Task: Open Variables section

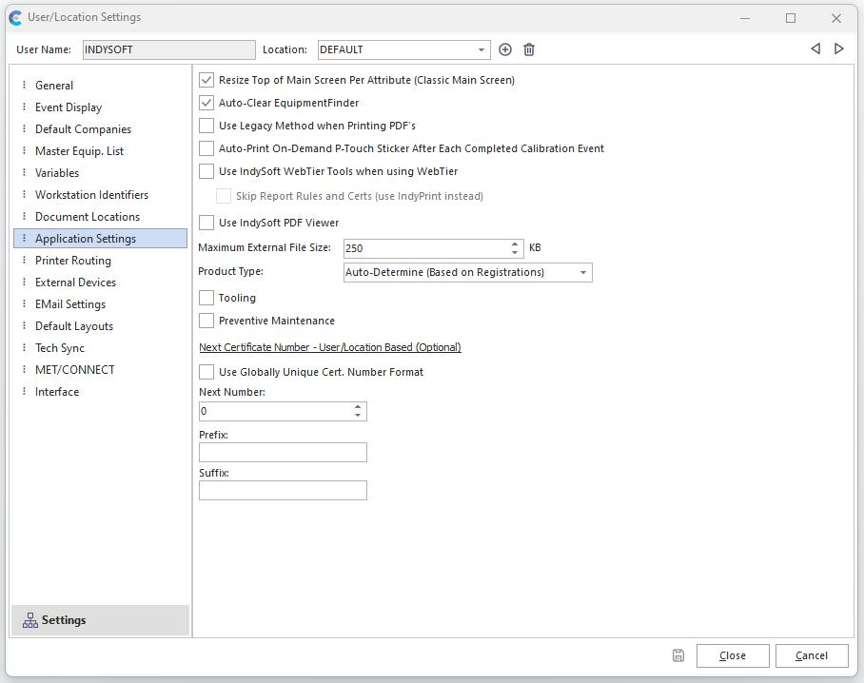Action: tap(100, 173)
